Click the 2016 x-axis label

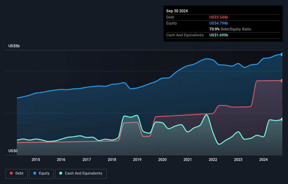coord(61,160)
